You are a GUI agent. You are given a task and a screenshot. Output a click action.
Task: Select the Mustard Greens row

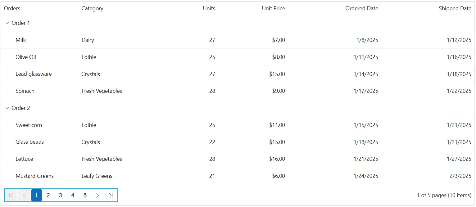(x=238, y=176)
